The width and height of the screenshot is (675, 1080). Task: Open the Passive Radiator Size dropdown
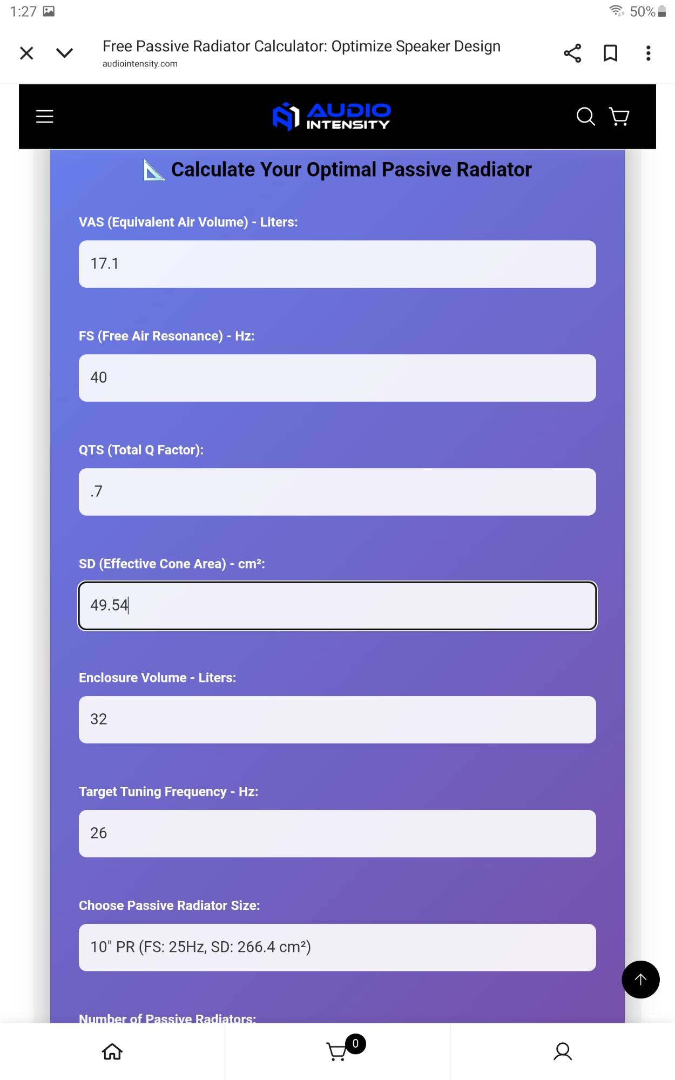pos(337,947)
